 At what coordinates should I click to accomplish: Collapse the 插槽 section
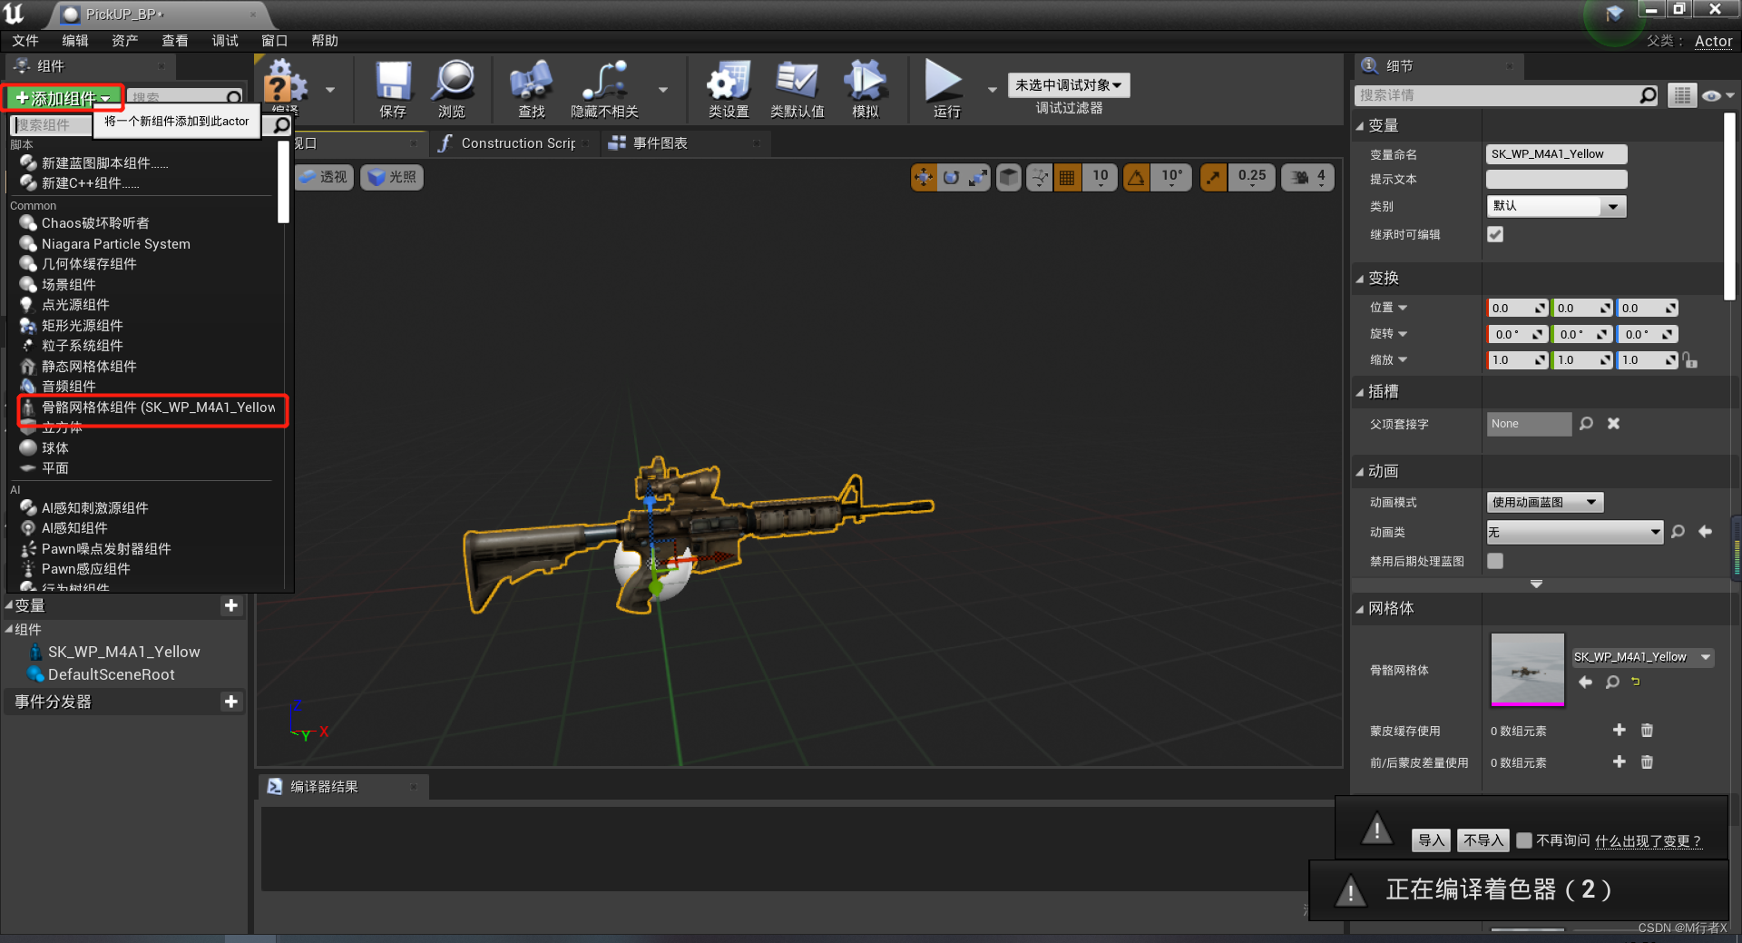(1360, 392)
